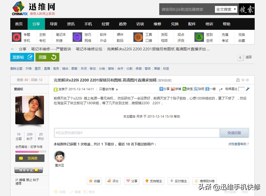Click 精华 moderation link

(x=65, y=68)
